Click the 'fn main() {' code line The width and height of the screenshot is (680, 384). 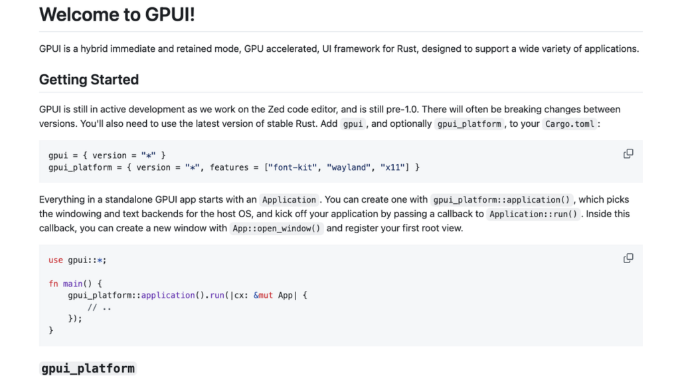(x=75, y=284)
